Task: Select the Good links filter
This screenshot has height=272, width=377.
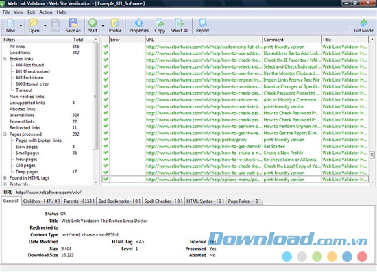Action: pyautogui.click(x=20, y=53)
